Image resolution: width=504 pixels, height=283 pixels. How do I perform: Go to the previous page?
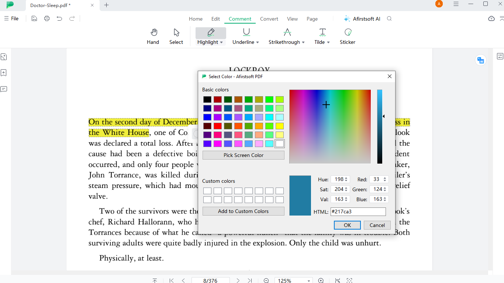pyautogui.click(x=183, y=280)
